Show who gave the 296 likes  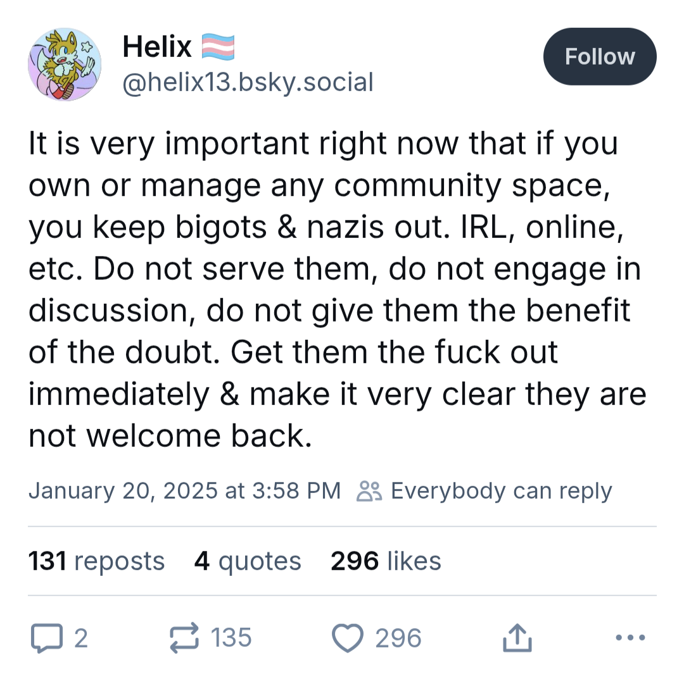(386, 561)
